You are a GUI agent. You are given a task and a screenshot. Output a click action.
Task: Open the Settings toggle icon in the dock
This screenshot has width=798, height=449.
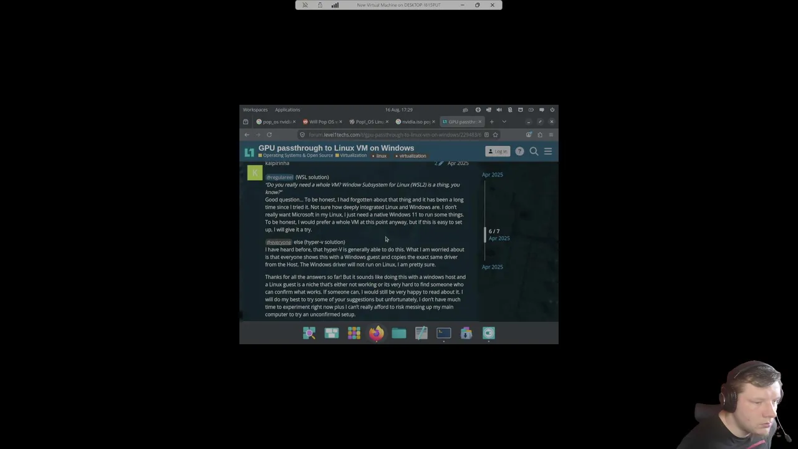click(489, 334)
